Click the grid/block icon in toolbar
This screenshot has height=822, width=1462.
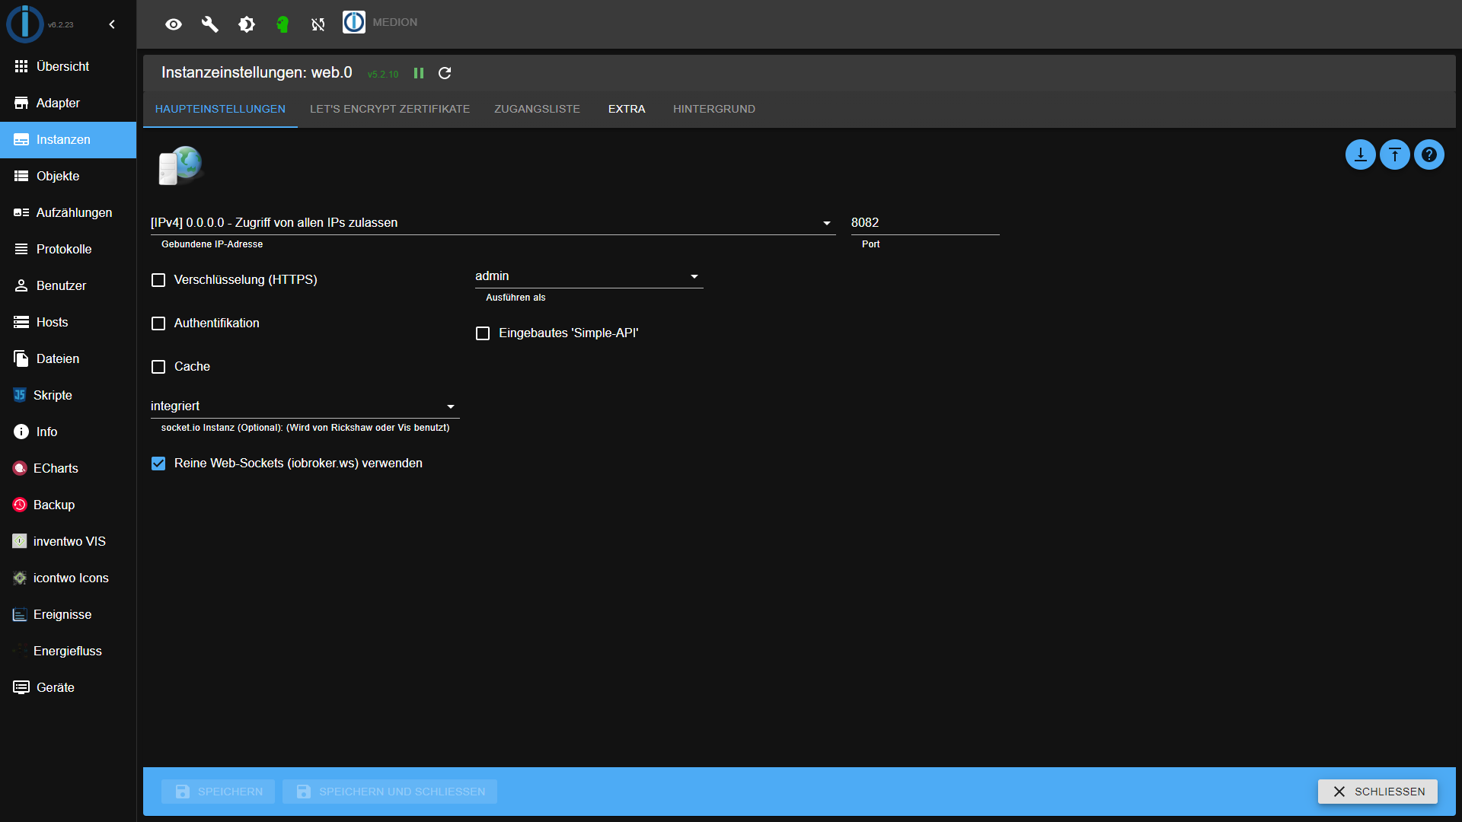22,66
